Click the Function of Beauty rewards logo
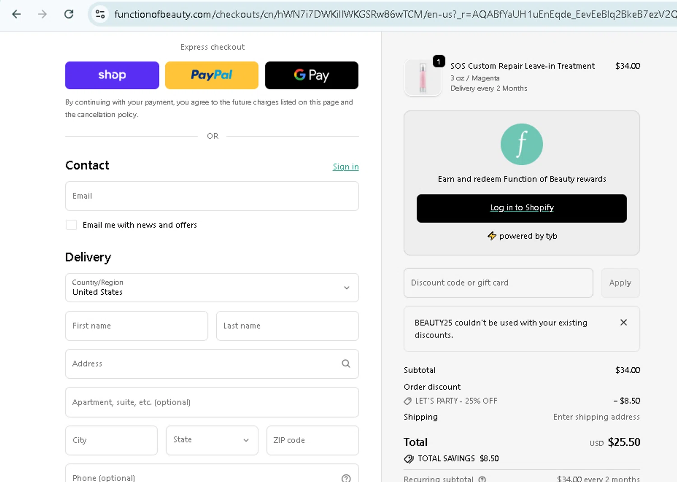This screenshot has height=482, width=677. [x=521, y=144]
